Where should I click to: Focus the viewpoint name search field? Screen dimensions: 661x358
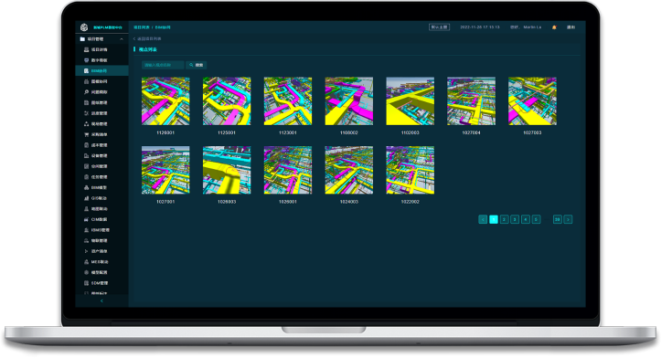[163, 65]
